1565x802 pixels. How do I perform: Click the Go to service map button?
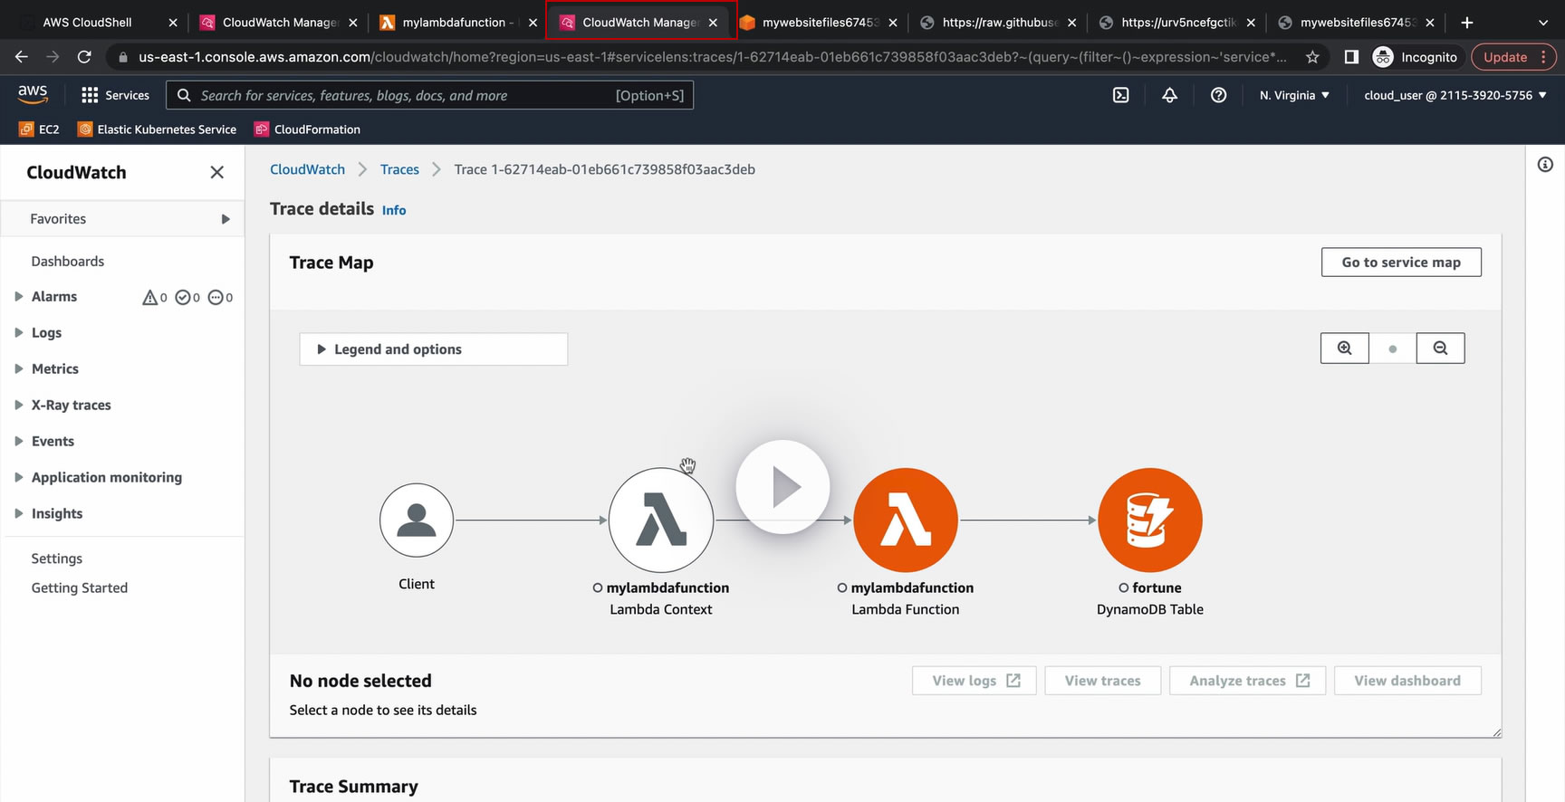click(1400, 263)
